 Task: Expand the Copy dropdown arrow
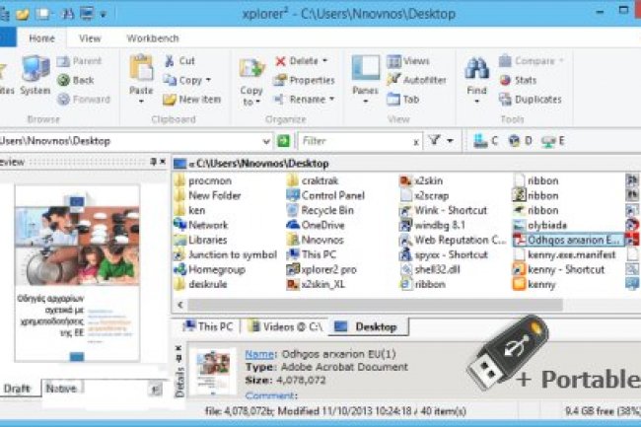208,80
